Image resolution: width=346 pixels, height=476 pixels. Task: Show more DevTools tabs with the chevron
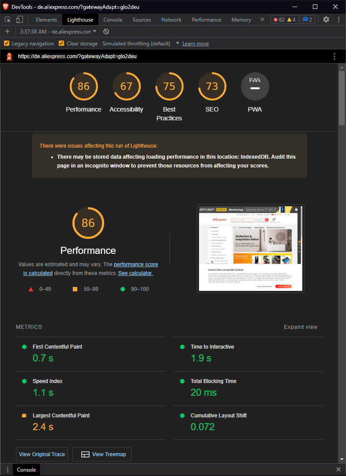click(262, 20)
